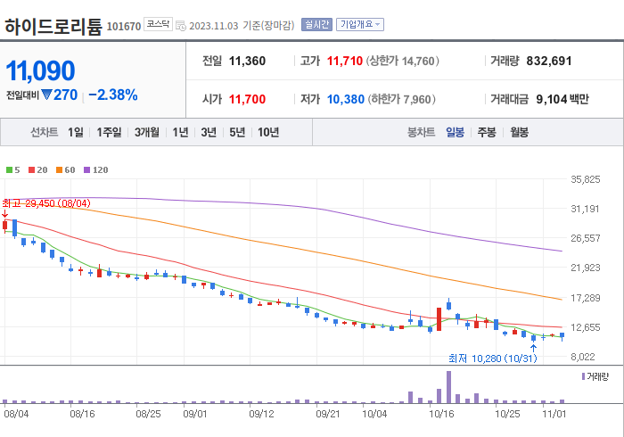The image size is (624, 437).
Task: Click the 거래량 value 832,691
Action: coord(549,61)
